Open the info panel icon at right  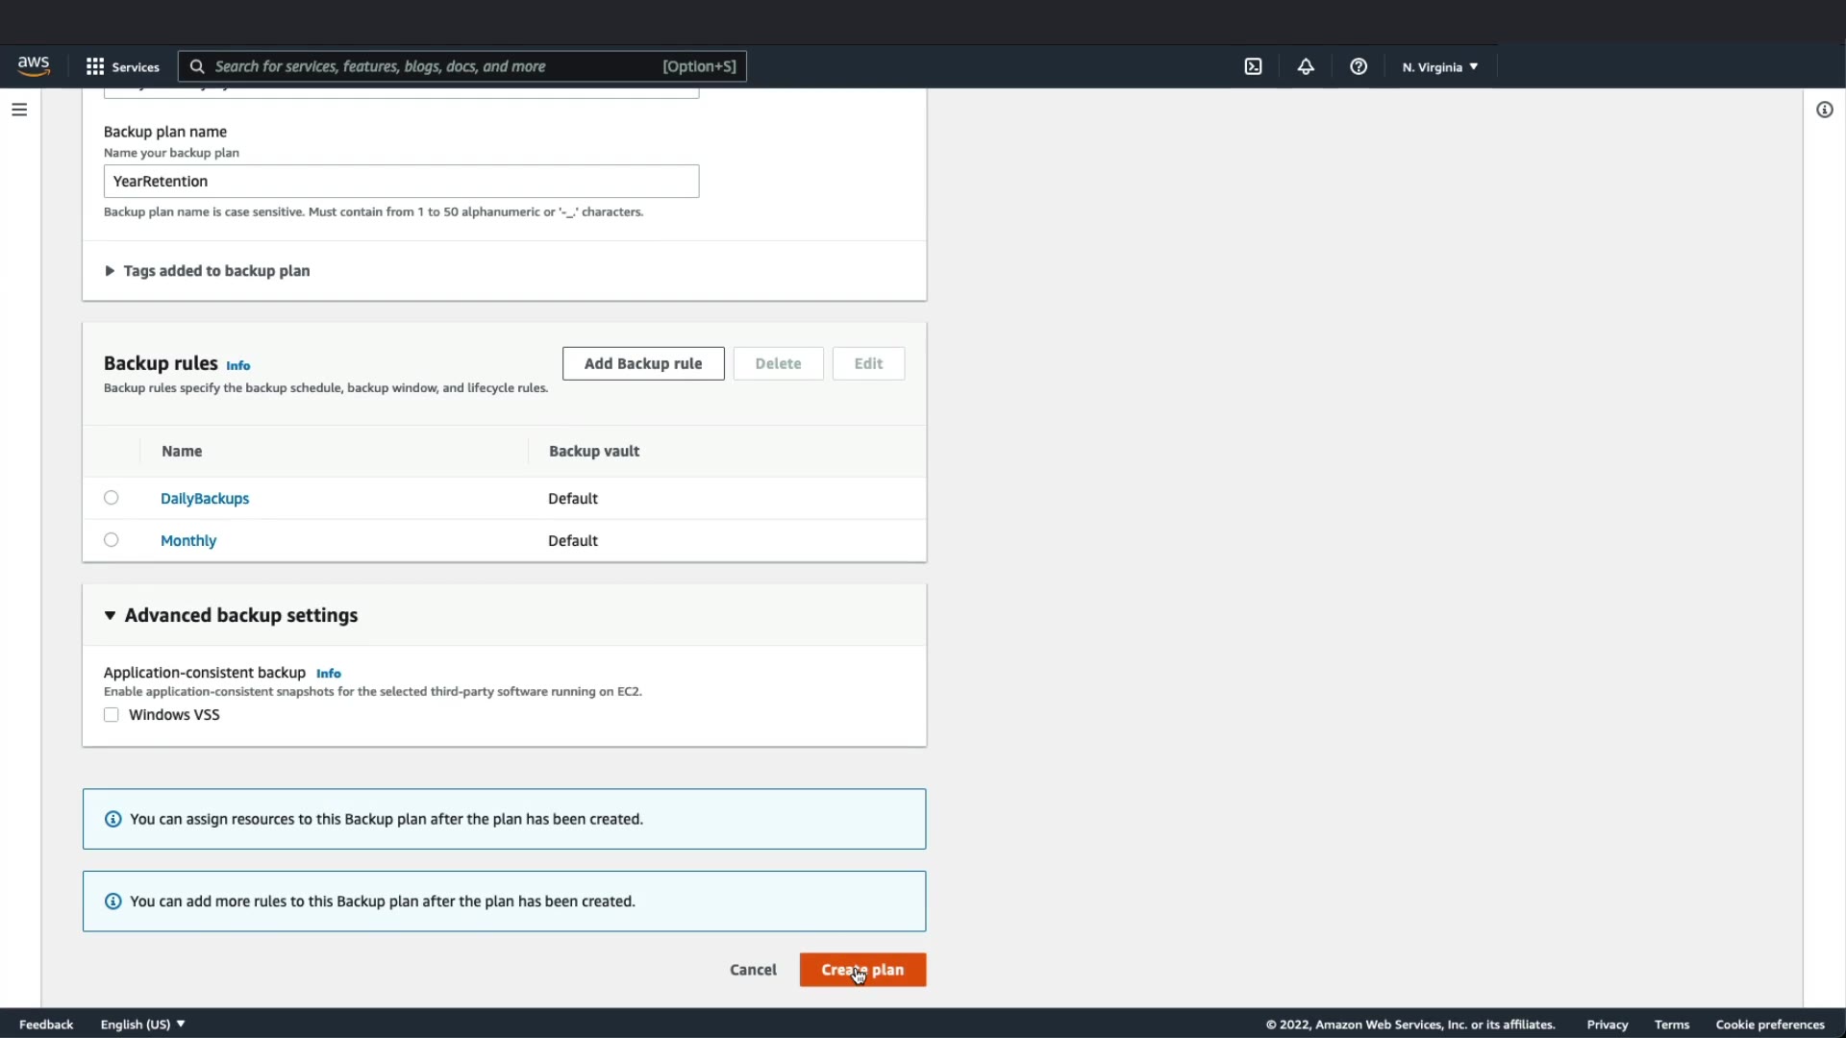pos(1824,110)
